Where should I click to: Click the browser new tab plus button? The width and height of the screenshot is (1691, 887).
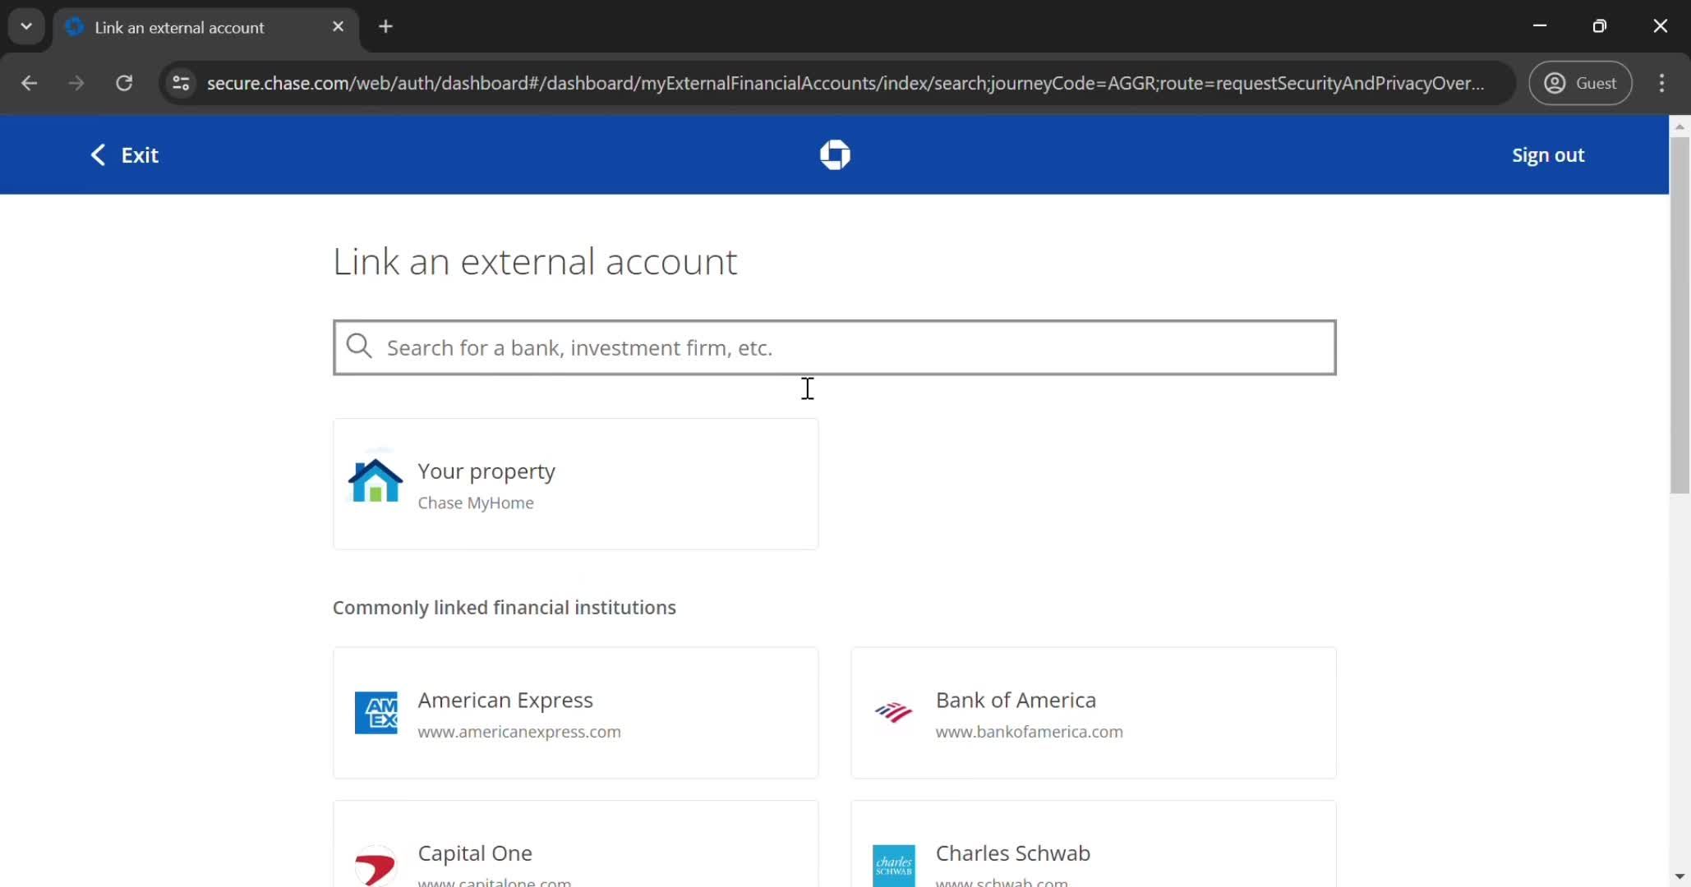coord(385,27)
